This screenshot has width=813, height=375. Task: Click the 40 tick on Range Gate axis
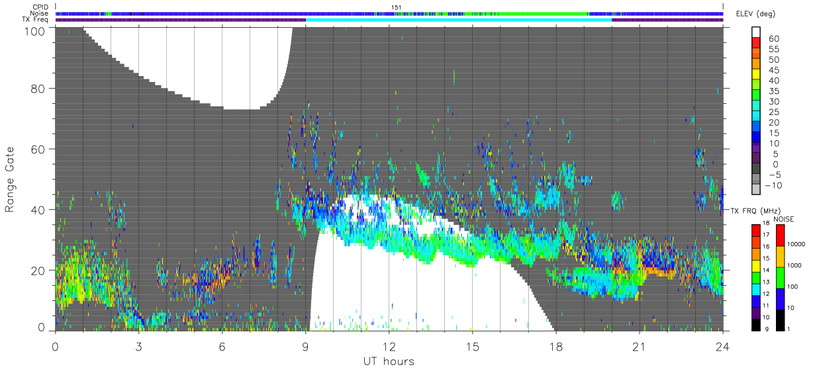(x=38, y=210)
